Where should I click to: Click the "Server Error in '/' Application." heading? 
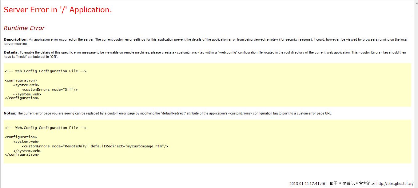pyautogui.click(x=58, y=10)
